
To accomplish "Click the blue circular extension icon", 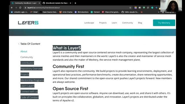I will point(156,8).
